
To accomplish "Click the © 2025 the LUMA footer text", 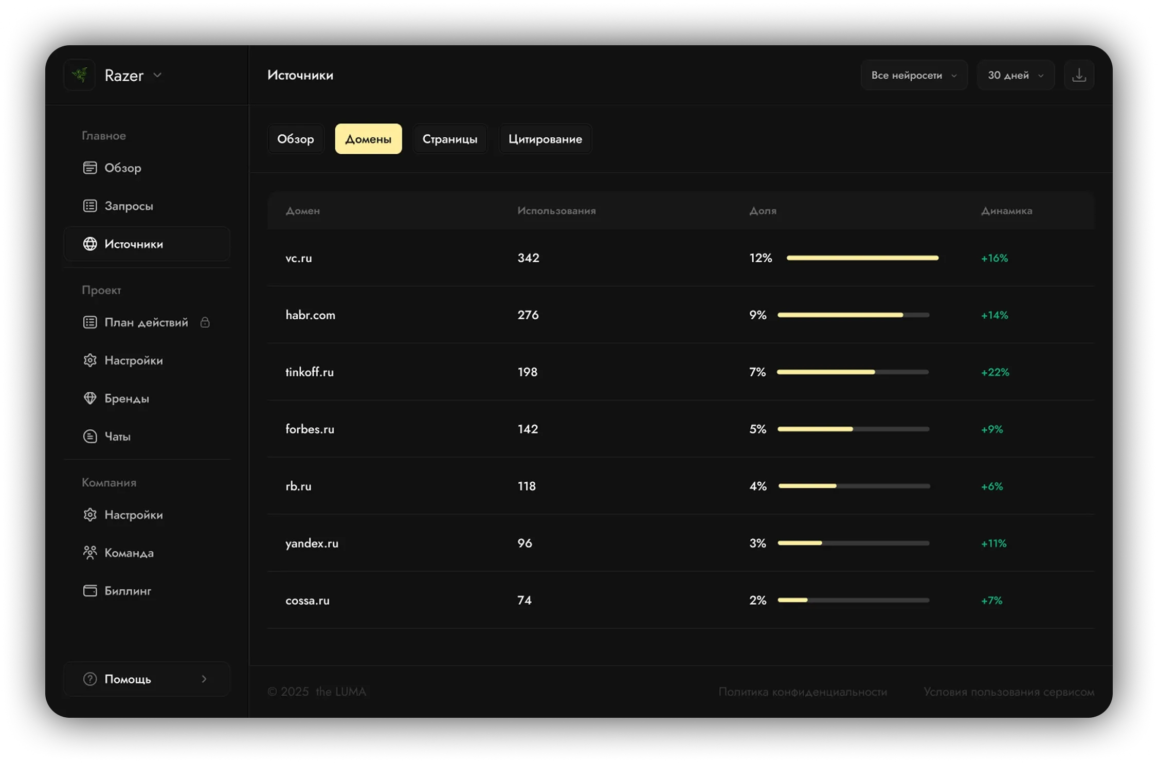I will pos(317,692).
